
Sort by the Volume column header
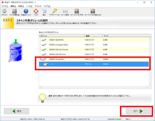point(62,36)
